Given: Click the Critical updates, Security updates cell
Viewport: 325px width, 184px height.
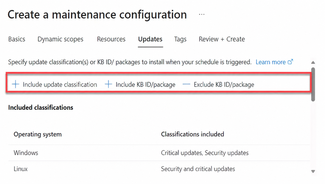Looking at the screenshot, I should coord(205,153).
